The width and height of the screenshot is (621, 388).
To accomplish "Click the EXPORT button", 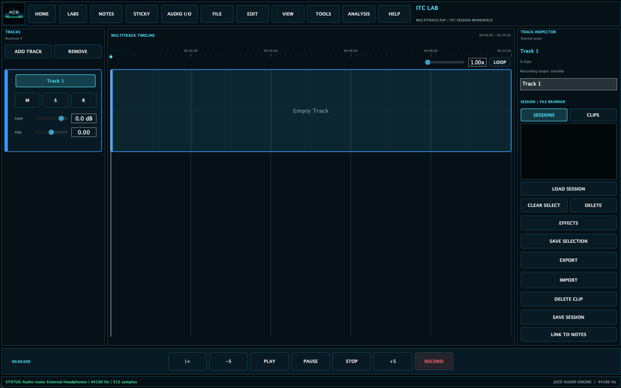I will tap(569, 260).
